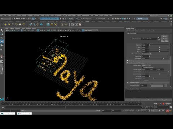
Task: Click the red stop playback button
Action: [163, 104]
